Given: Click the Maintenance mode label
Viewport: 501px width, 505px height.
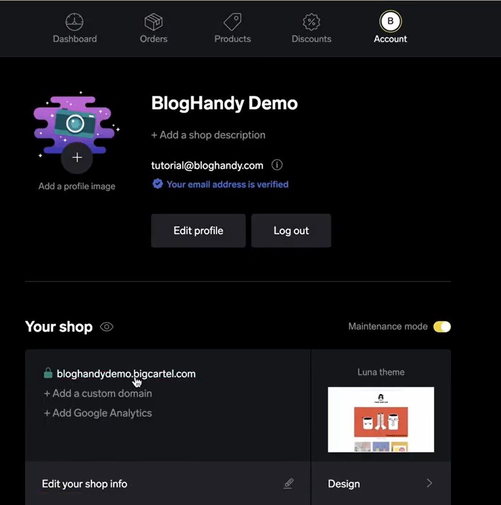Looking at the screenshot, I should coord(388,326).
